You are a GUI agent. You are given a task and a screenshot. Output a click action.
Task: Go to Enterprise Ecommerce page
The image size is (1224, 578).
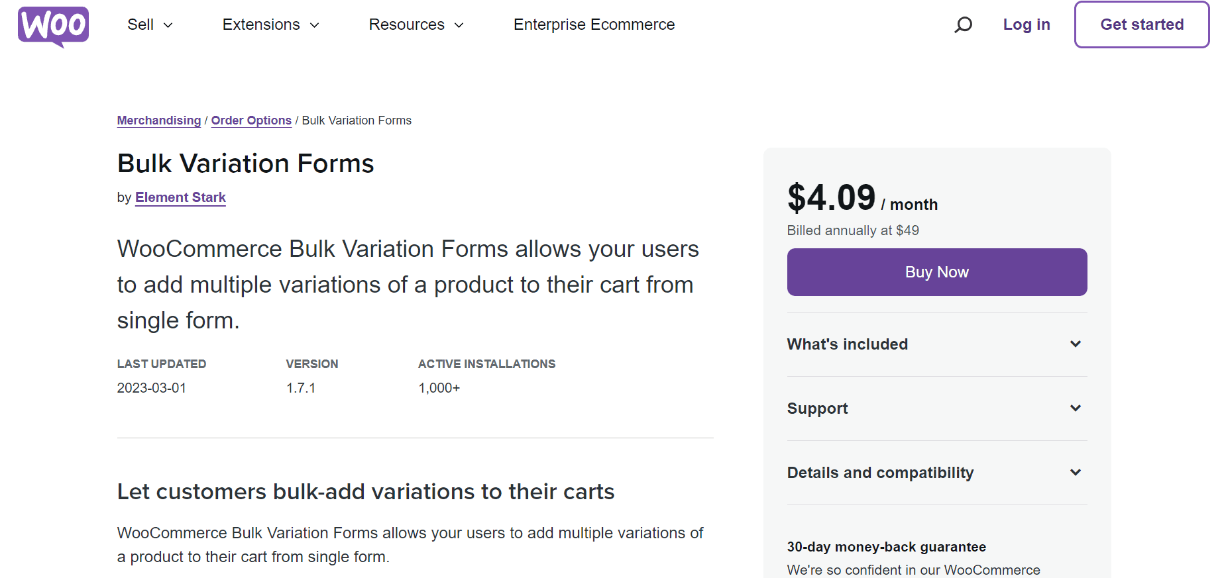coord(594,24)
